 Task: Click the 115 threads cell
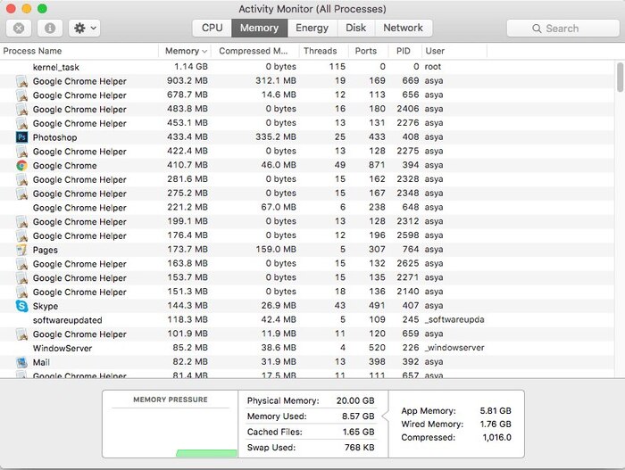pyautogui.click(x=337, y=67)
